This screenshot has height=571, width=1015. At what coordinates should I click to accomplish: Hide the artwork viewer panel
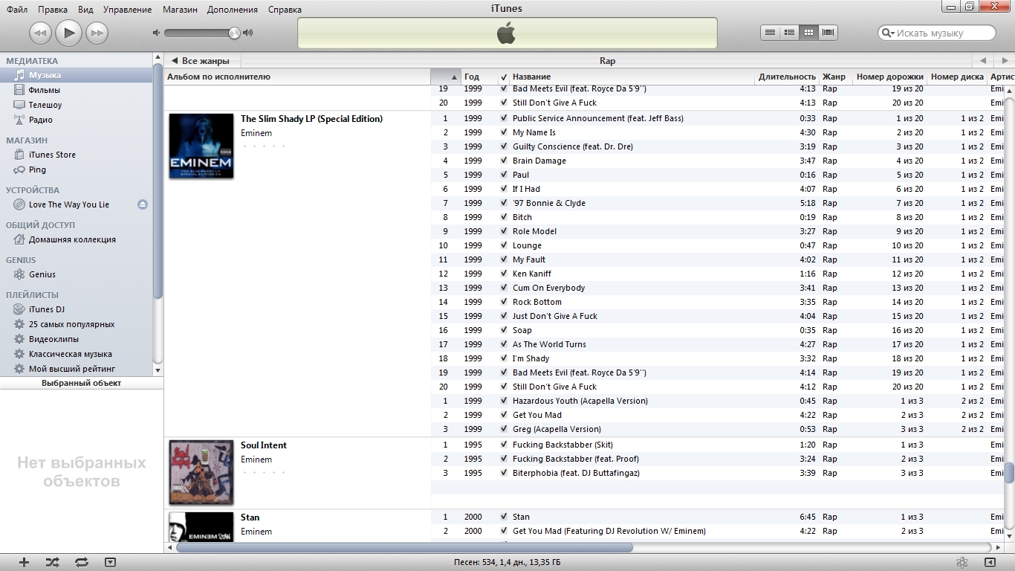(x=110, y=563)
